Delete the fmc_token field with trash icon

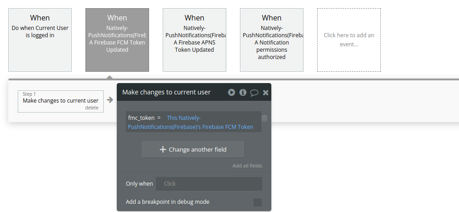pos(264,118)
